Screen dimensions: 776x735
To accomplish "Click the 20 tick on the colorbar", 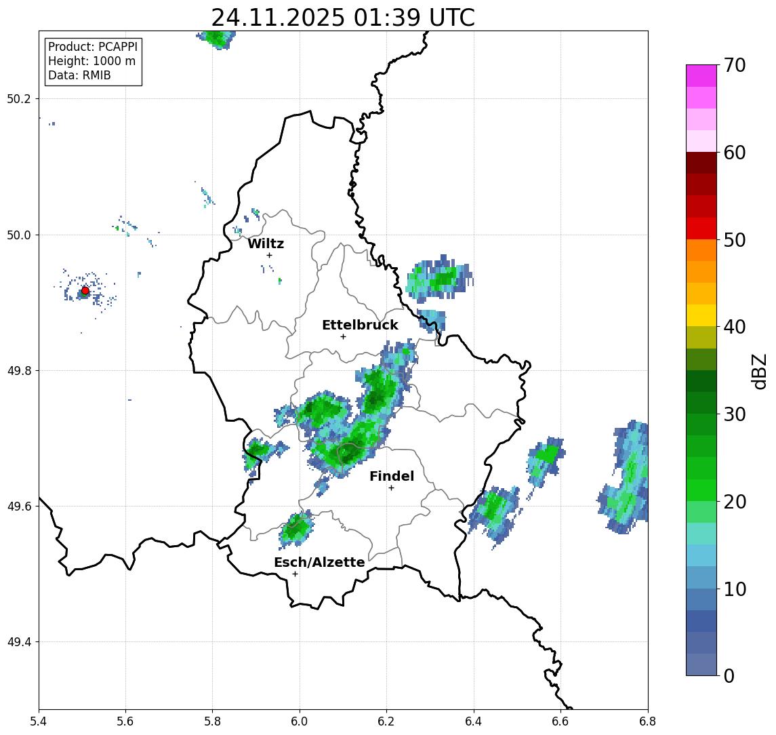I will coord(735,501).
